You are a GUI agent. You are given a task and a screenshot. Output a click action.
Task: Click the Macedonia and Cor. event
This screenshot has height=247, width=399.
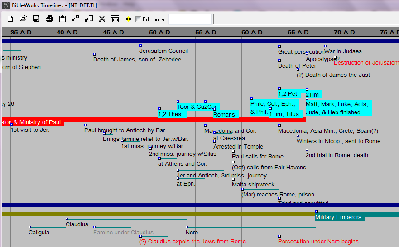[230, 131]
